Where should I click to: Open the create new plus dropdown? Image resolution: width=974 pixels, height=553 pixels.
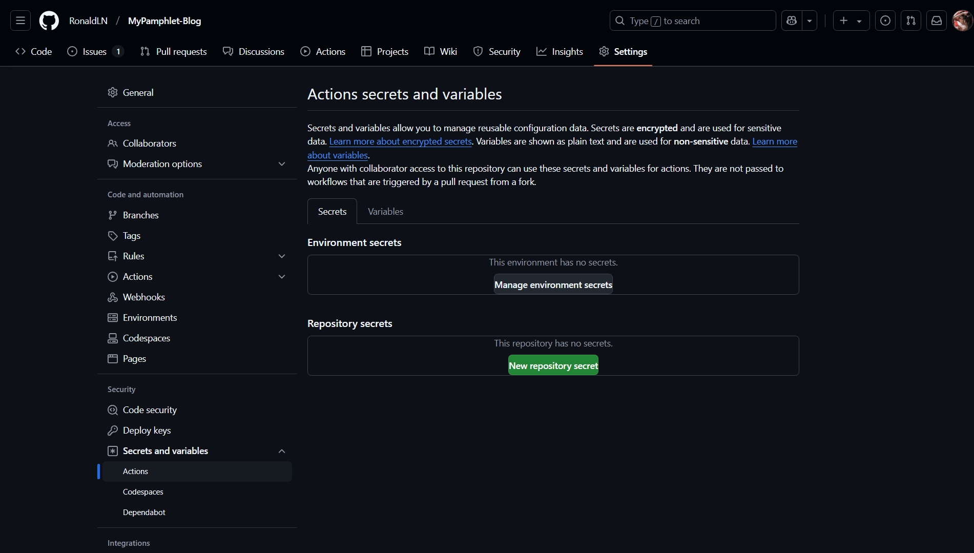tap(851, 21)
